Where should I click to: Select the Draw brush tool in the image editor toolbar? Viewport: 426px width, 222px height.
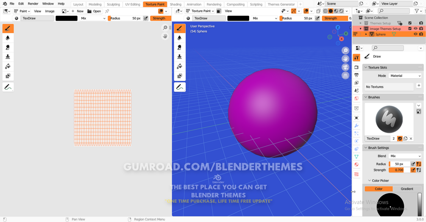[8, 28]
